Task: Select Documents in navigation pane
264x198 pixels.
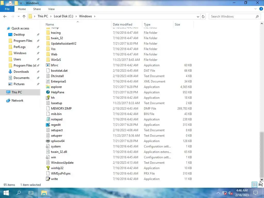Action: coord(22,78)
